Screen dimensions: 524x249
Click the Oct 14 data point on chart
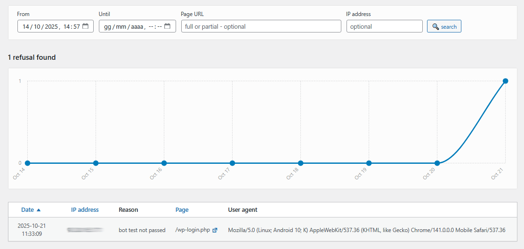pos(28,163)
